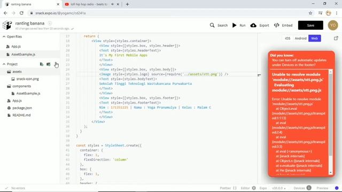Open preview in popout window icon
342x192 pixels.
click(x=336, y=38)
